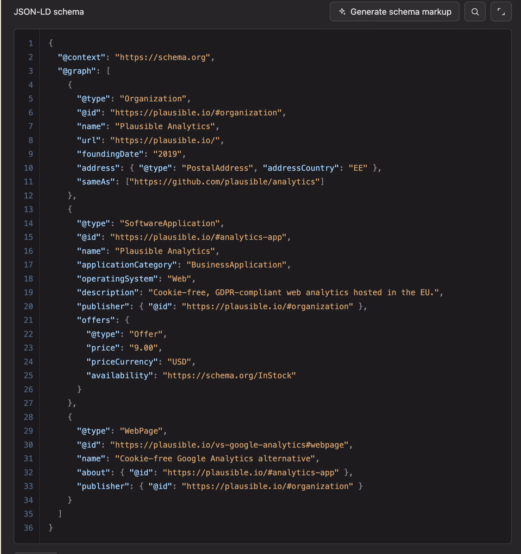Click the "USD" currency value

click(x=179, y=362)
